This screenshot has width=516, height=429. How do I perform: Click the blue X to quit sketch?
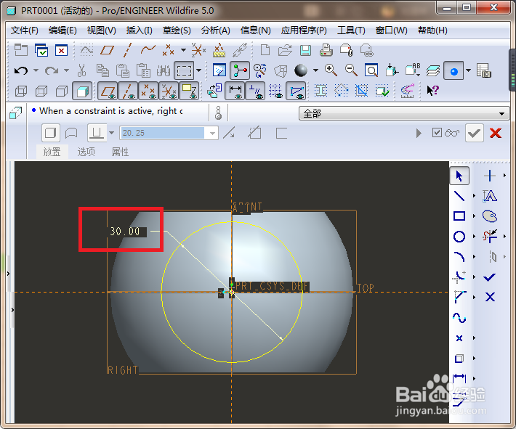pos(490,297)
